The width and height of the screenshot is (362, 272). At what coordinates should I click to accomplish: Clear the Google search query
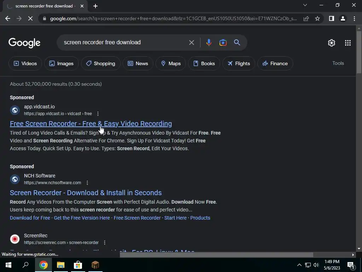(x=192, y=42)
